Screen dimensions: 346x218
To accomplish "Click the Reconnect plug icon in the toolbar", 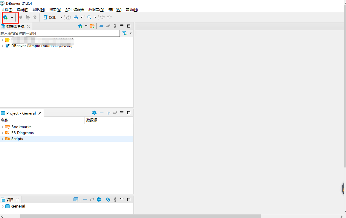I will click(x=28, y=17).
